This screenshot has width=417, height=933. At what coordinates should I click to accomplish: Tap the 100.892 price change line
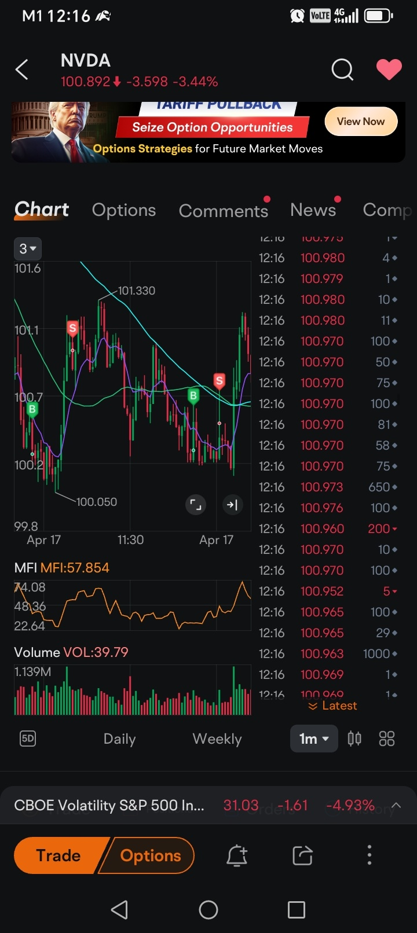140,82
